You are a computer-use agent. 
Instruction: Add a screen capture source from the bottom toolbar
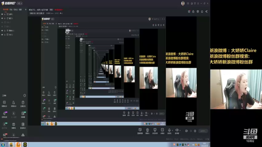click(140, 131)
